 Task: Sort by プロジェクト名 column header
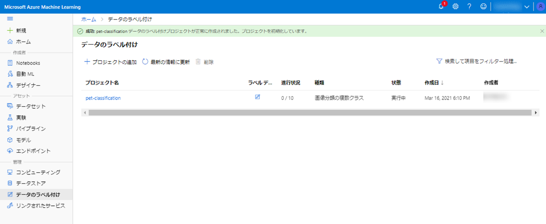(102, 83)
